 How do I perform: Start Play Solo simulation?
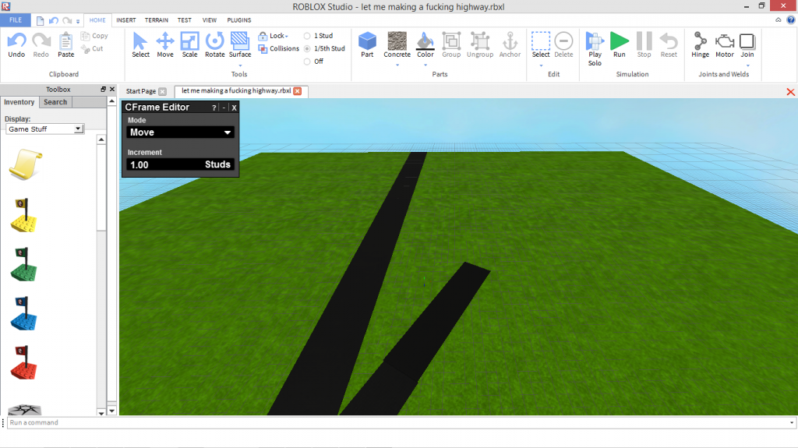click(595, 49)
